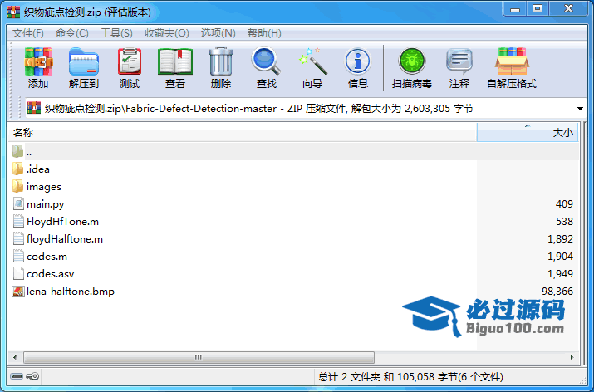
Task: Open the Comment (注释) tool
Action: click(459, 61)
